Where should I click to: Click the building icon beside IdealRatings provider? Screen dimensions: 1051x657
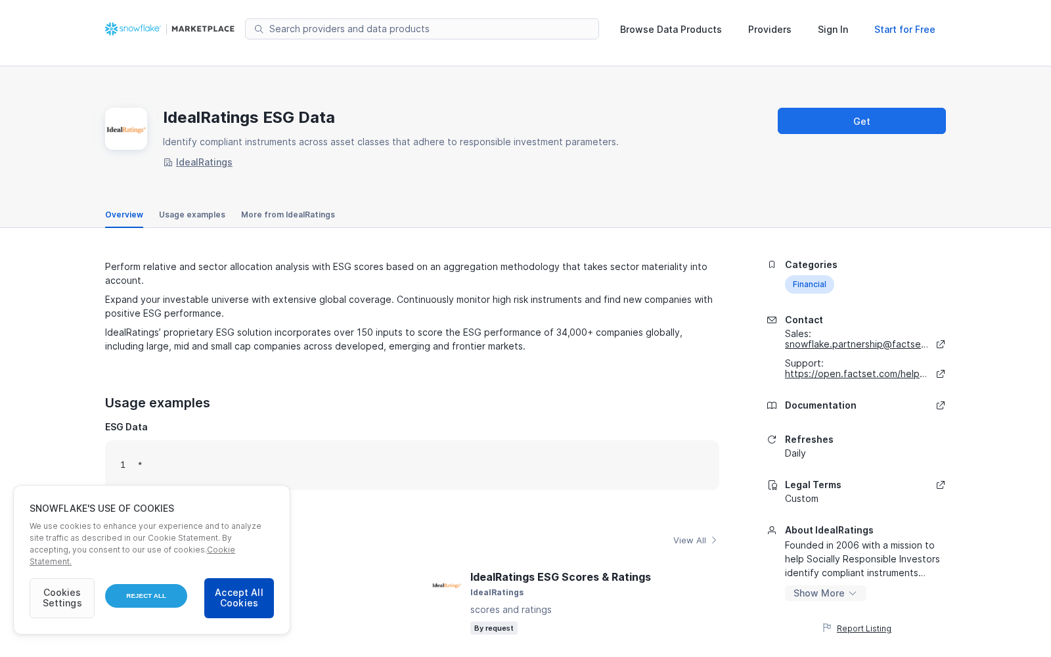coord(168,162)
